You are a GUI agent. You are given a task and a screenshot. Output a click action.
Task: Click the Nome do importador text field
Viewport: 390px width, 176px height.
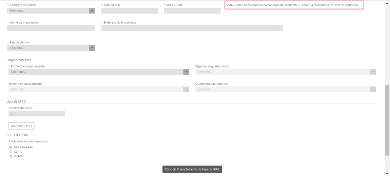[x=51, y=28]
